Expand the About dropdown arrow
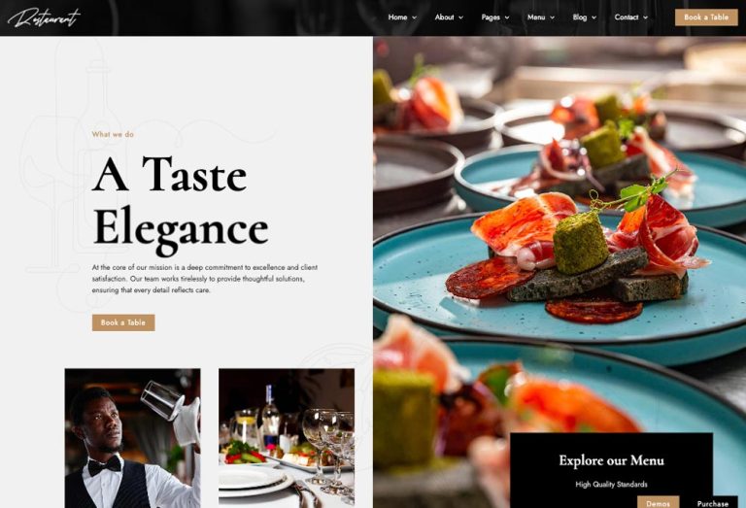This screenshot has height=508, width=746. [461, 17]
